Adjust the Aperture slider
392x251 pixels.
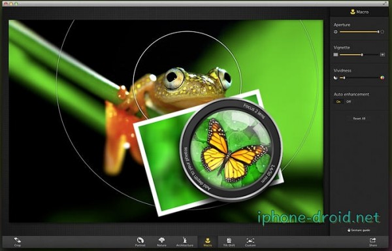359,32
